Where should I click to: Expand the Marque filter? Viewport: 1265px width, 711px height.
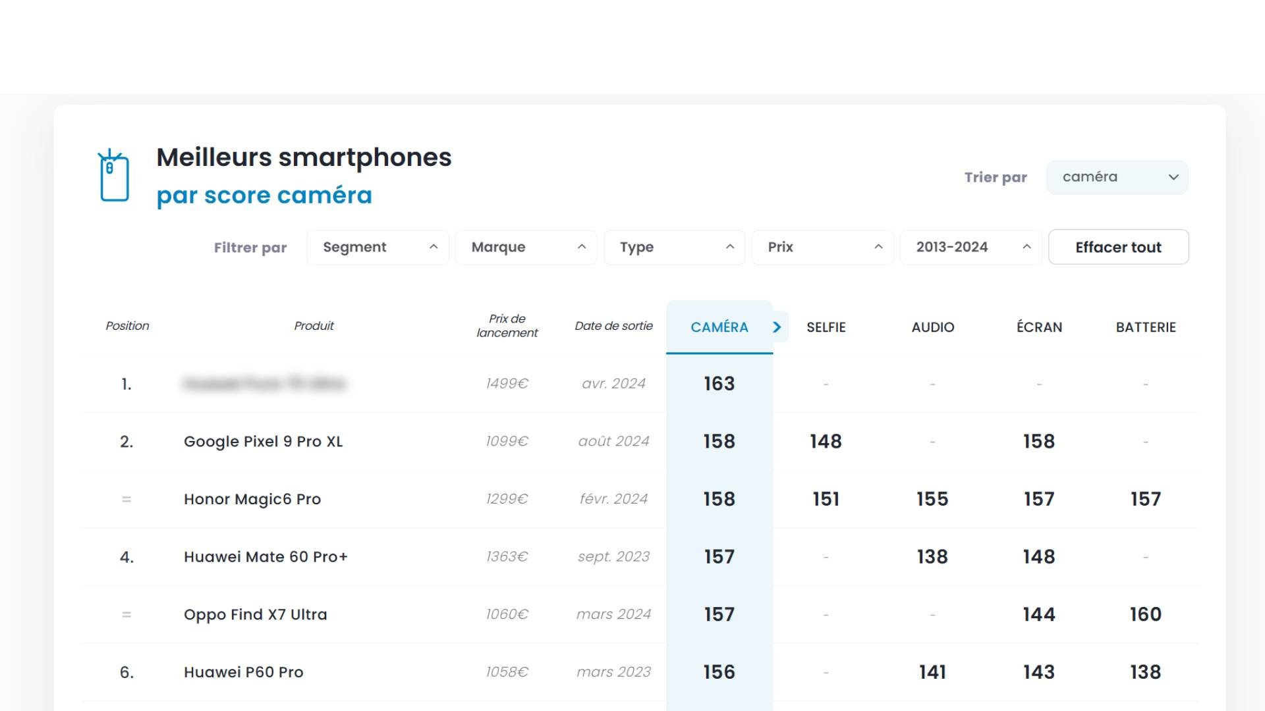coord(526,248)
